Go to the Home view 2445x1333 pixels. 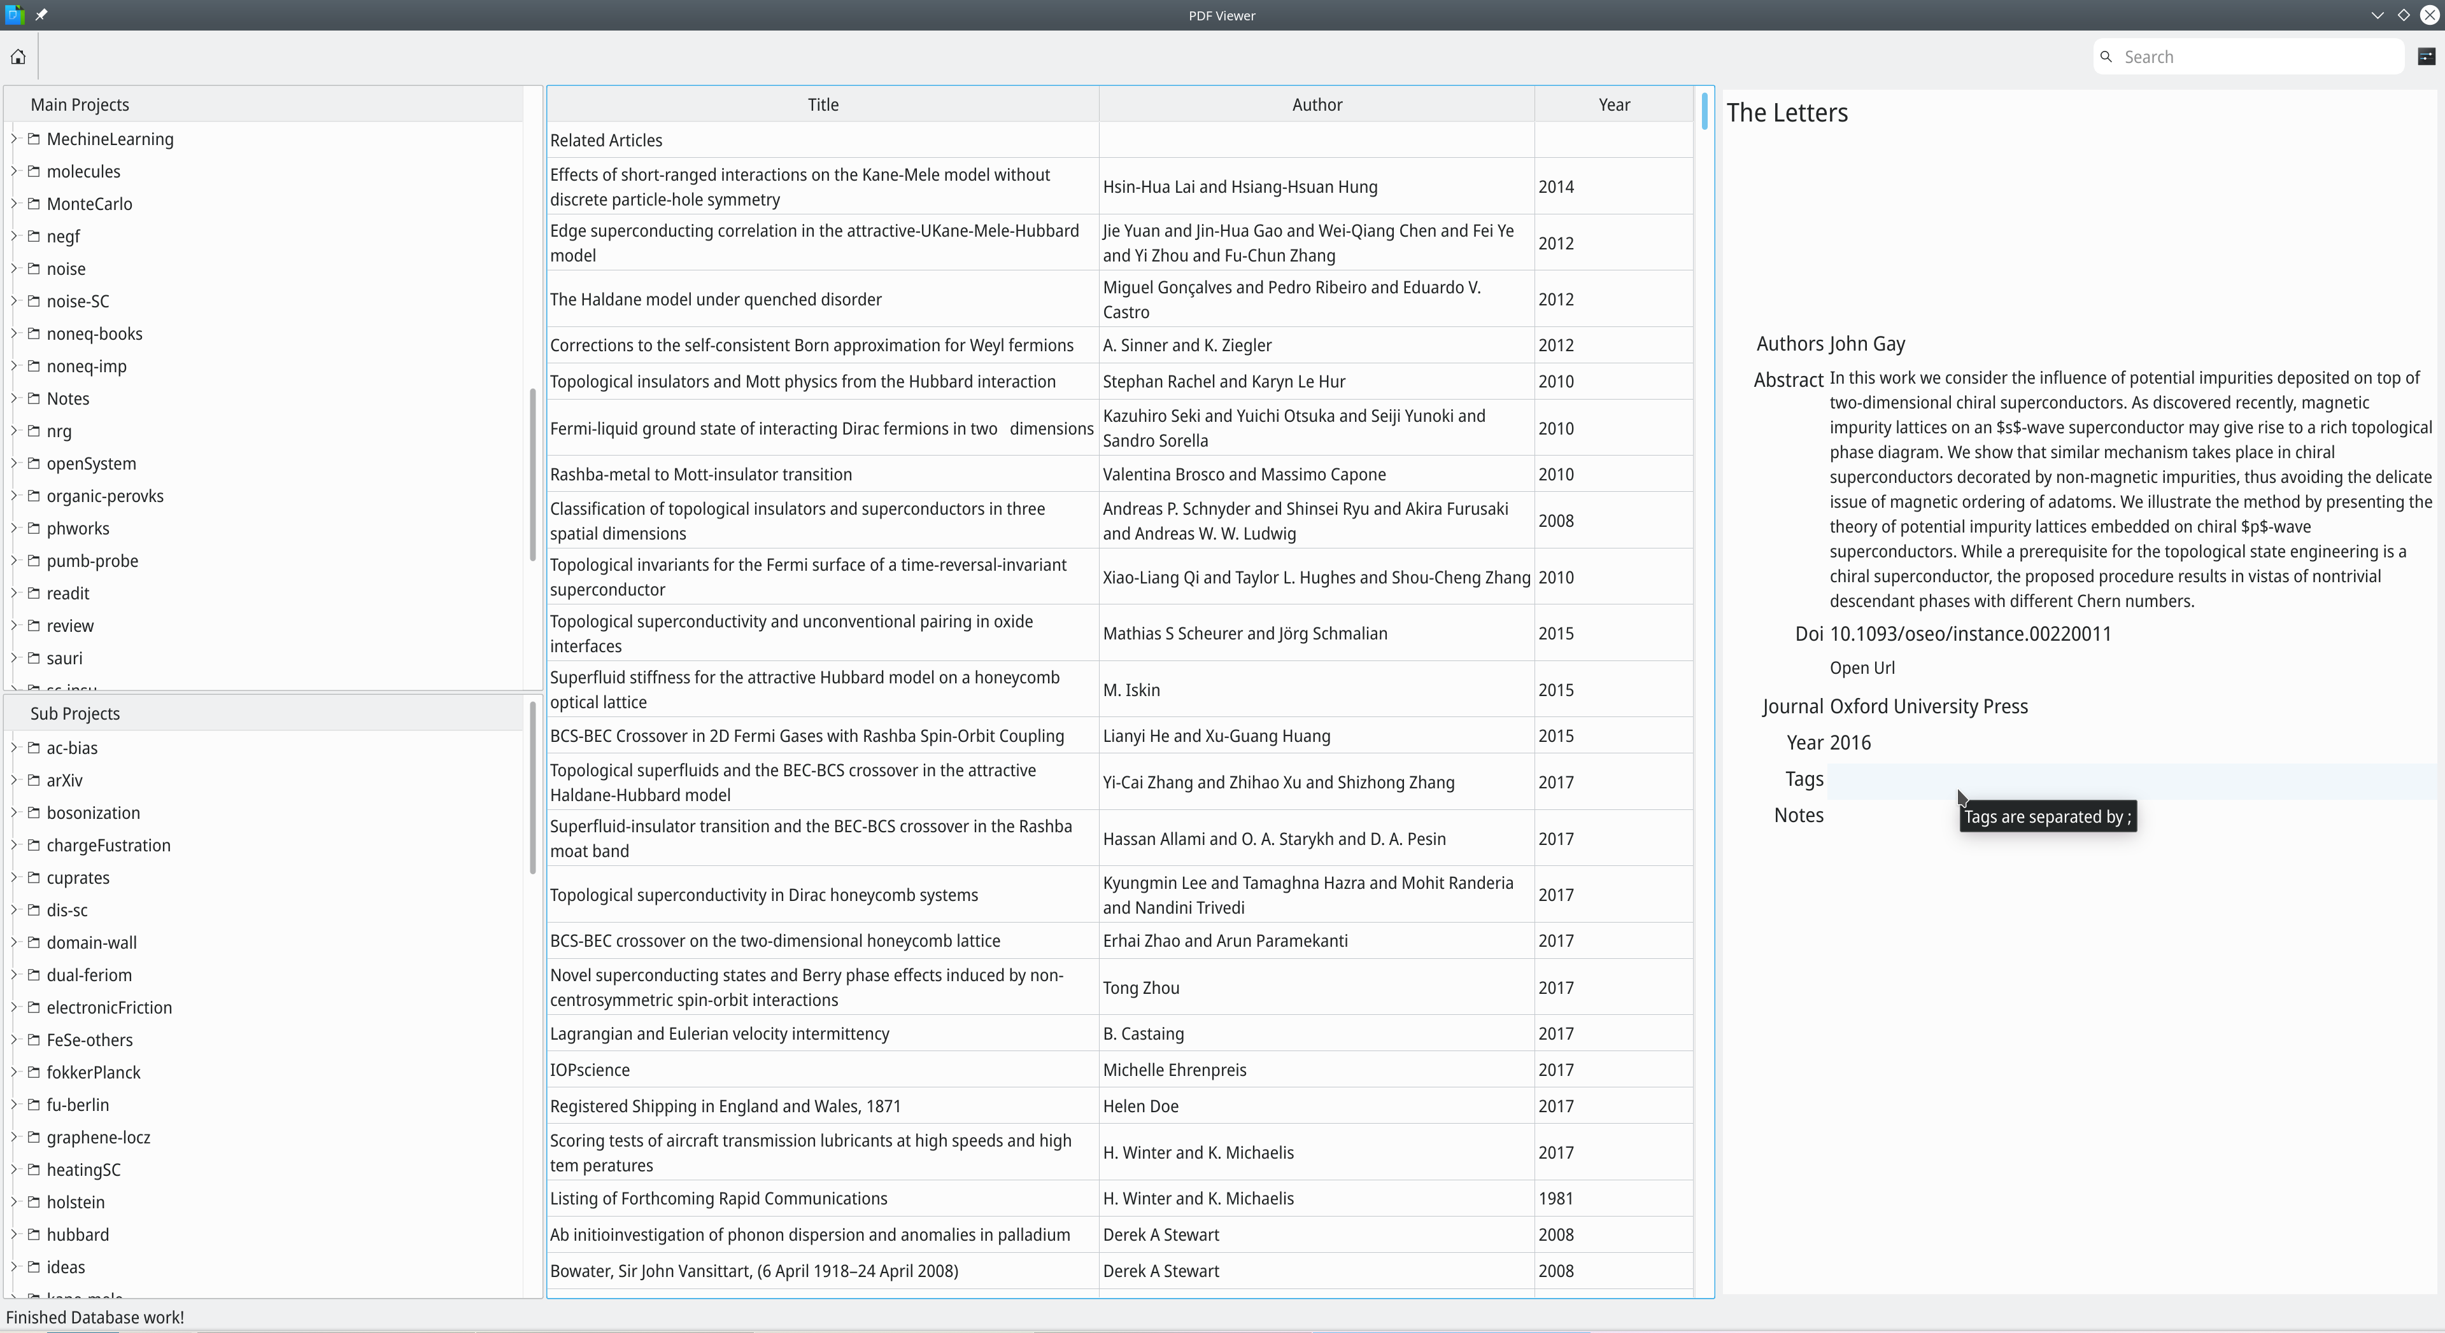pos(18,57)
